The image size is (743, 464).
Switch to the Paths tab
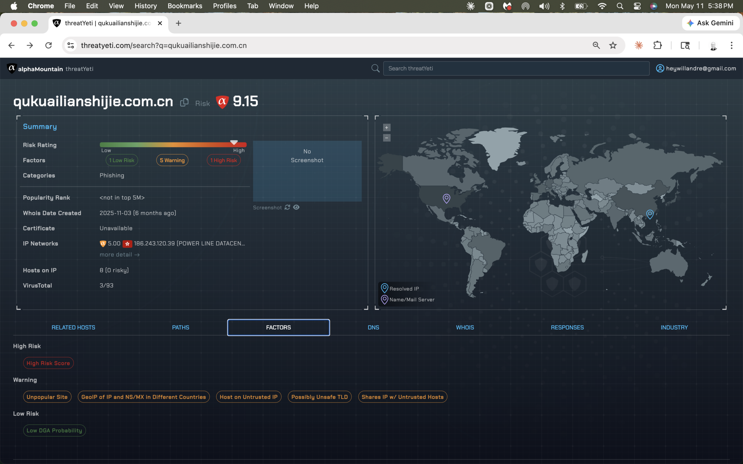(x=181, y=327)
